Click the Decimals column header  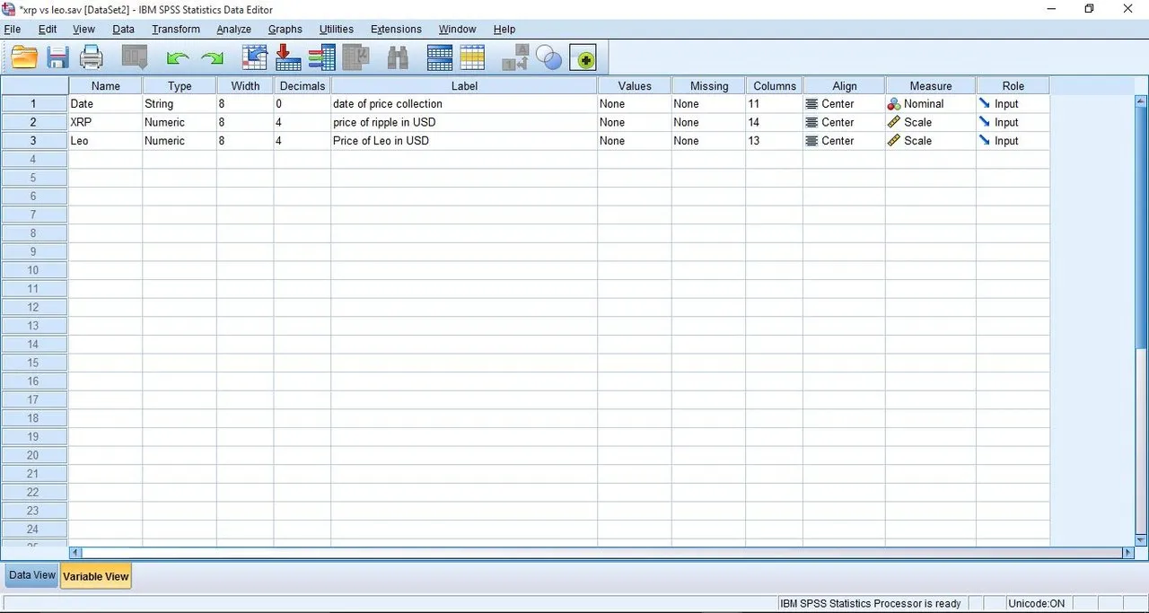click(303, 86)
